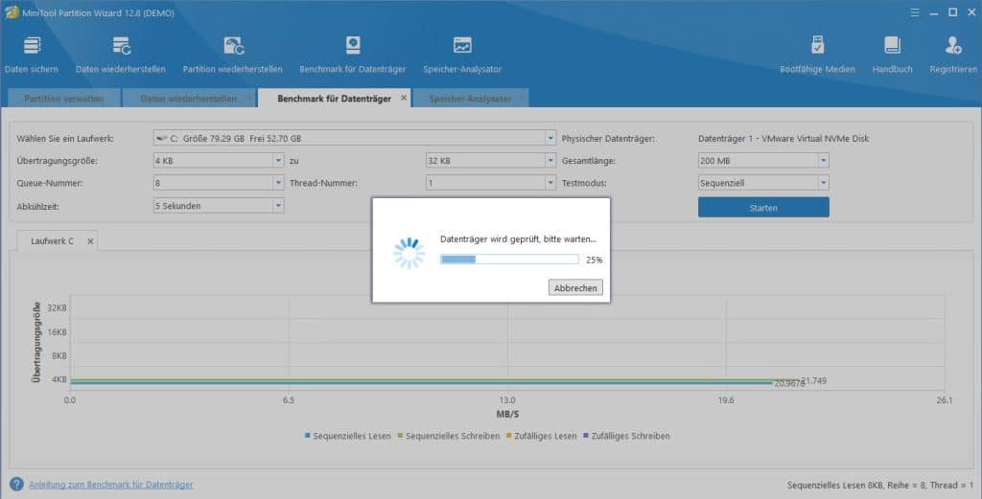Switch to Partition verwalten tab
This screenshot has height=499, width=982.
(x=64, y=99)
